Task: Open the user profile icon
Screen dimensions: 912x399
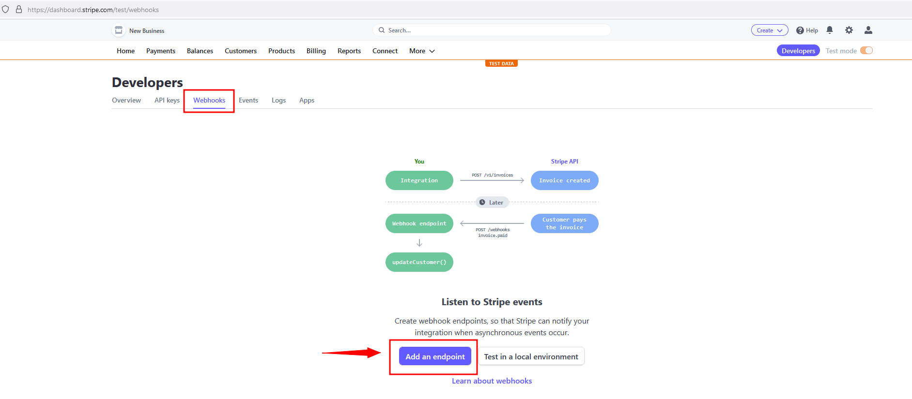Action: [868, 30]
